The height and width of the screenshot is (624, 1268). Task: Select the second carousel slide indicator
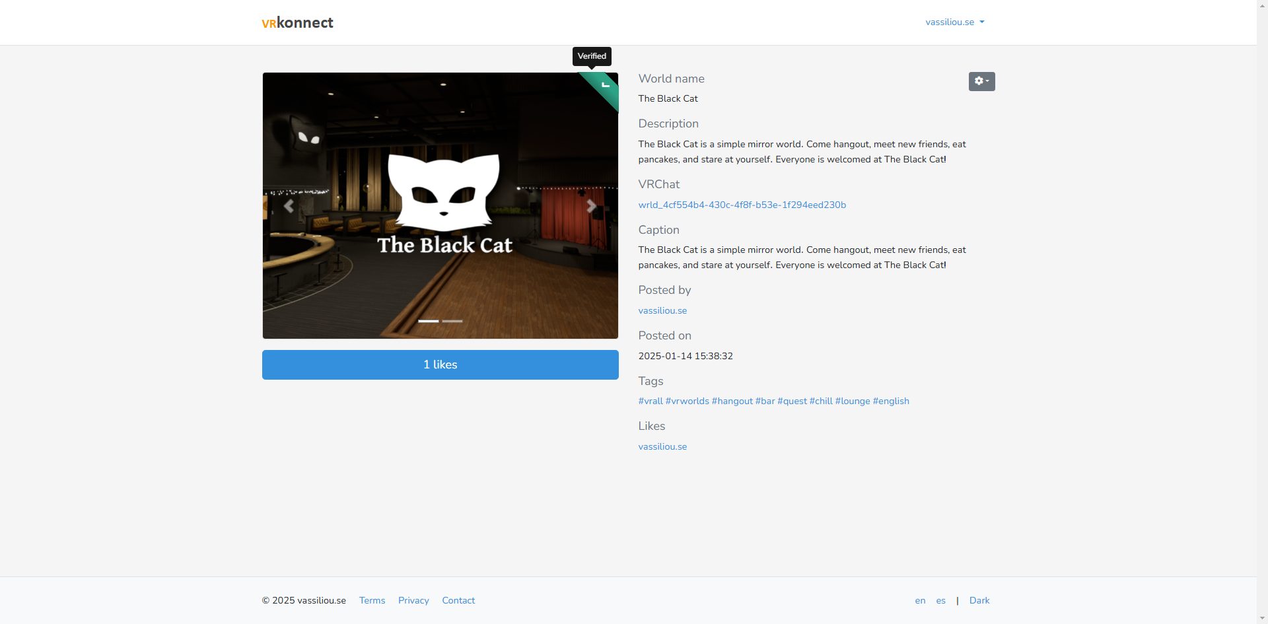coord(452,321)
